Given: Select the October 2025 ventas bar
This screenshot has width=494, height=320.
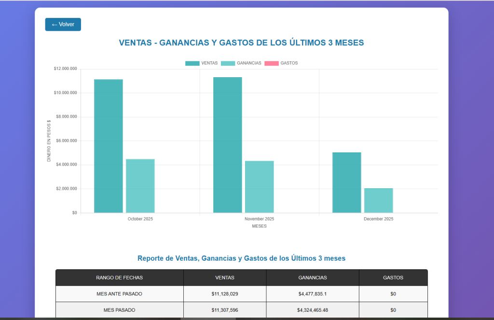Looking at the screenshot, I should [x=109, y=146].
